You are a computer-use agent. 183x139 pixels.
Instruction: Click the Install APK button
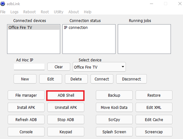26,107
